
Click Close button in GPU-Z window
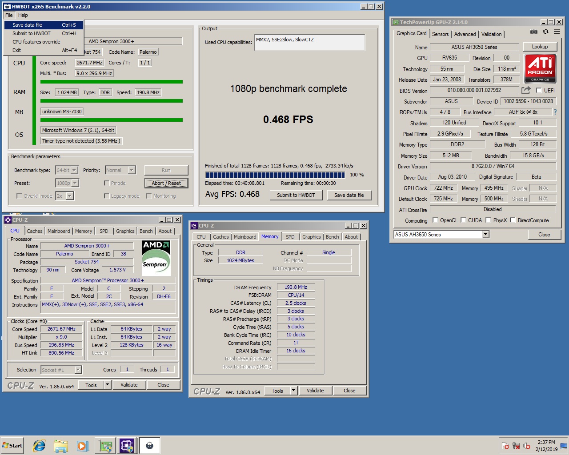click(544, 235)
